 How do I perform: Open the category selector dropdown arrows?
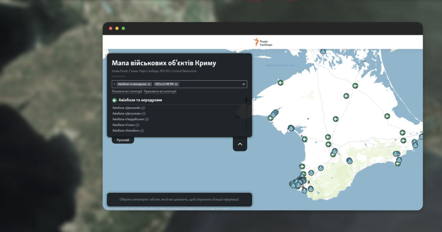(x=114, y=84)
